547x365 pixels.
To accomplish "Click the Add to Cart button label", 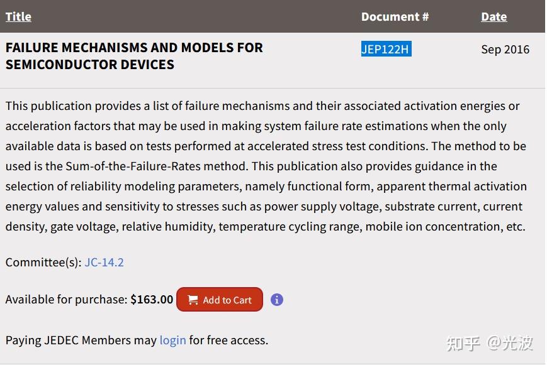I will tap(227, 300).
